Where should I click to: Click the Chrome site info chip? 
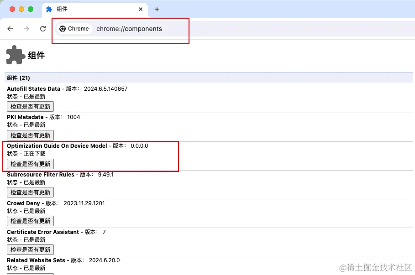[x=74, y=29]
